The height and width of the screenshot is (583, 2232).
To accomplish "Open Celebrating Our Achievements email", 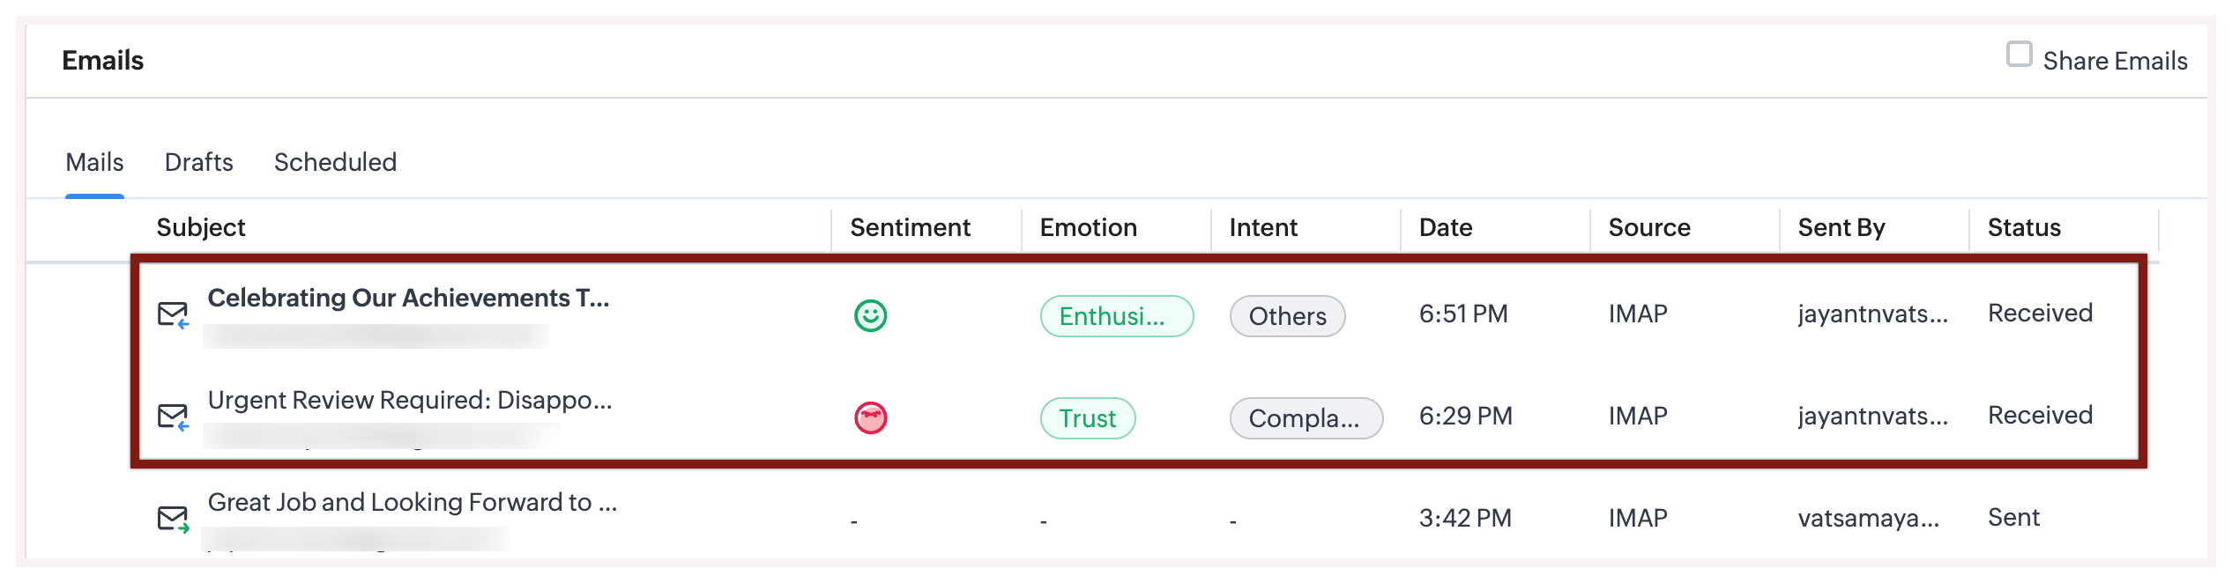I will (x=408, y=299).
